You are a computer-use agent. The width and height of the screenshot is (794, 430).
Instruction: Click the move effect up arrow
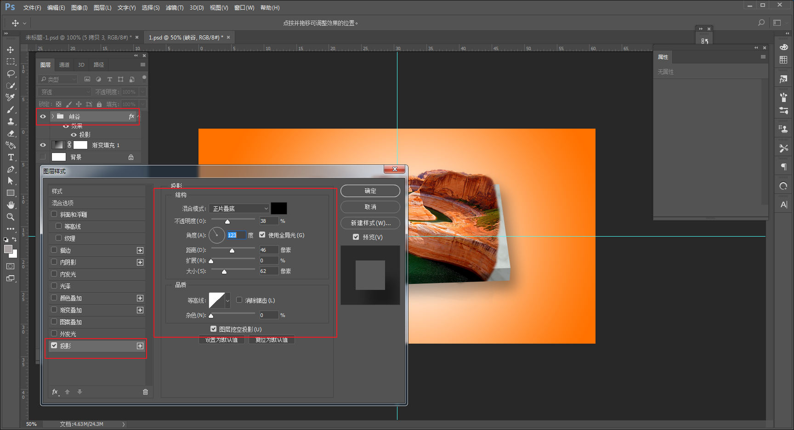coord(68,392)
